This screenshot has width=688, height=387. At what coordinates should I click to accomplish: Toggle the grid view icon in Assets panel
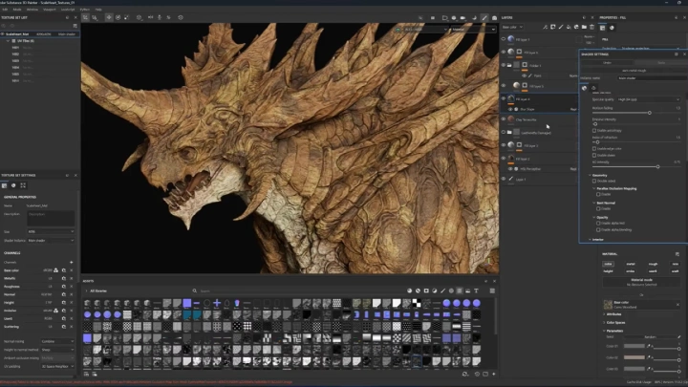click(x=492, y=290)
